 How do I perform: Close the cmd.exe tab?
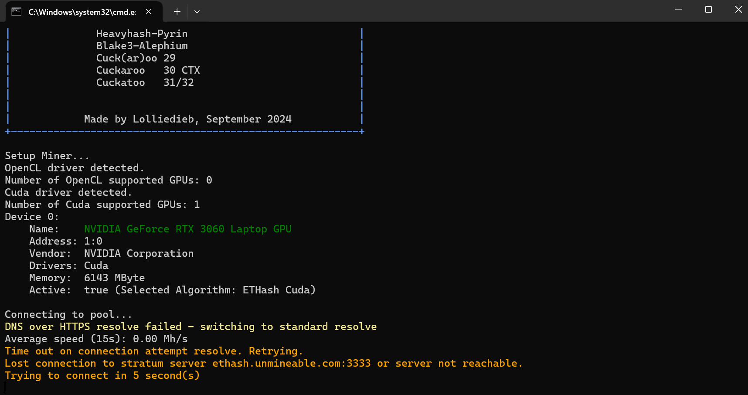[x=149, y=12]
